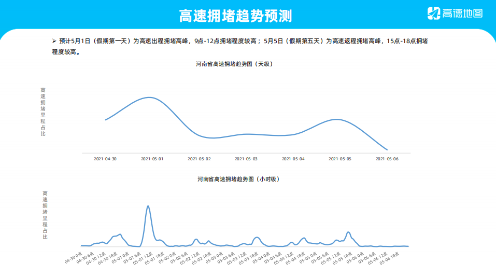Click the 2021-05-05 date axis label
This screenshot has height=277, width=496.
tap(340, 159)
